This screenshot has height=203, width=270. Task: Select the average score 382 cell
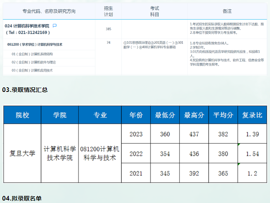coord(223,134)
